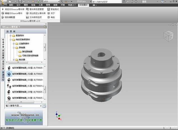Select the JSD型 coupling part
178x130 pixels.
pyautogui.click(x=25, y=74)
